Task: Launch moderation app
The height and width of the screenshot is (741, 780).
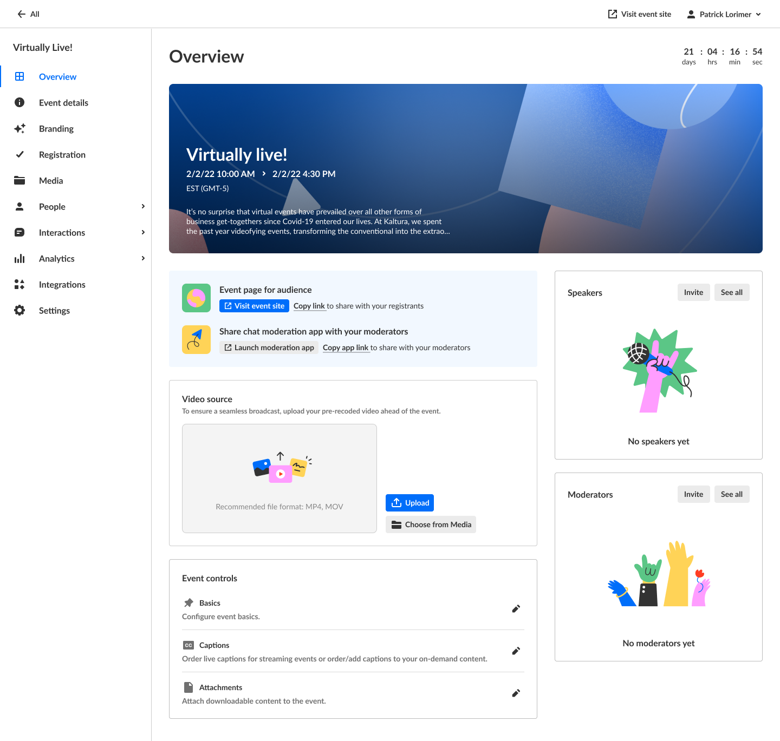Action: tap(269, 347)
